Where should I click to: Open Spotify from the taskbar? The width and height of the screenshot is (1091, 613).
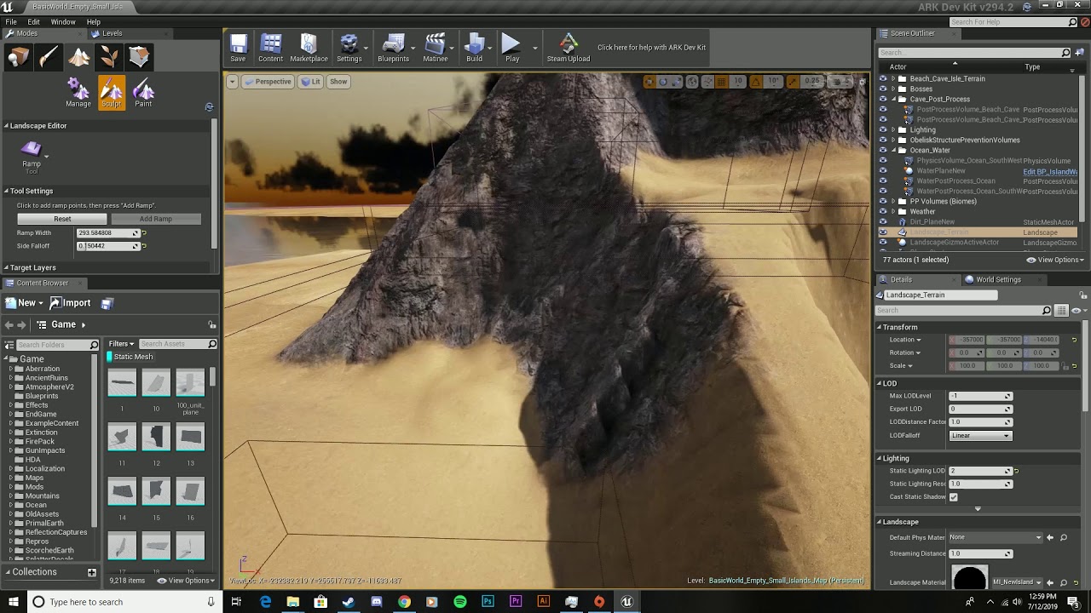[x=460, y=602]
